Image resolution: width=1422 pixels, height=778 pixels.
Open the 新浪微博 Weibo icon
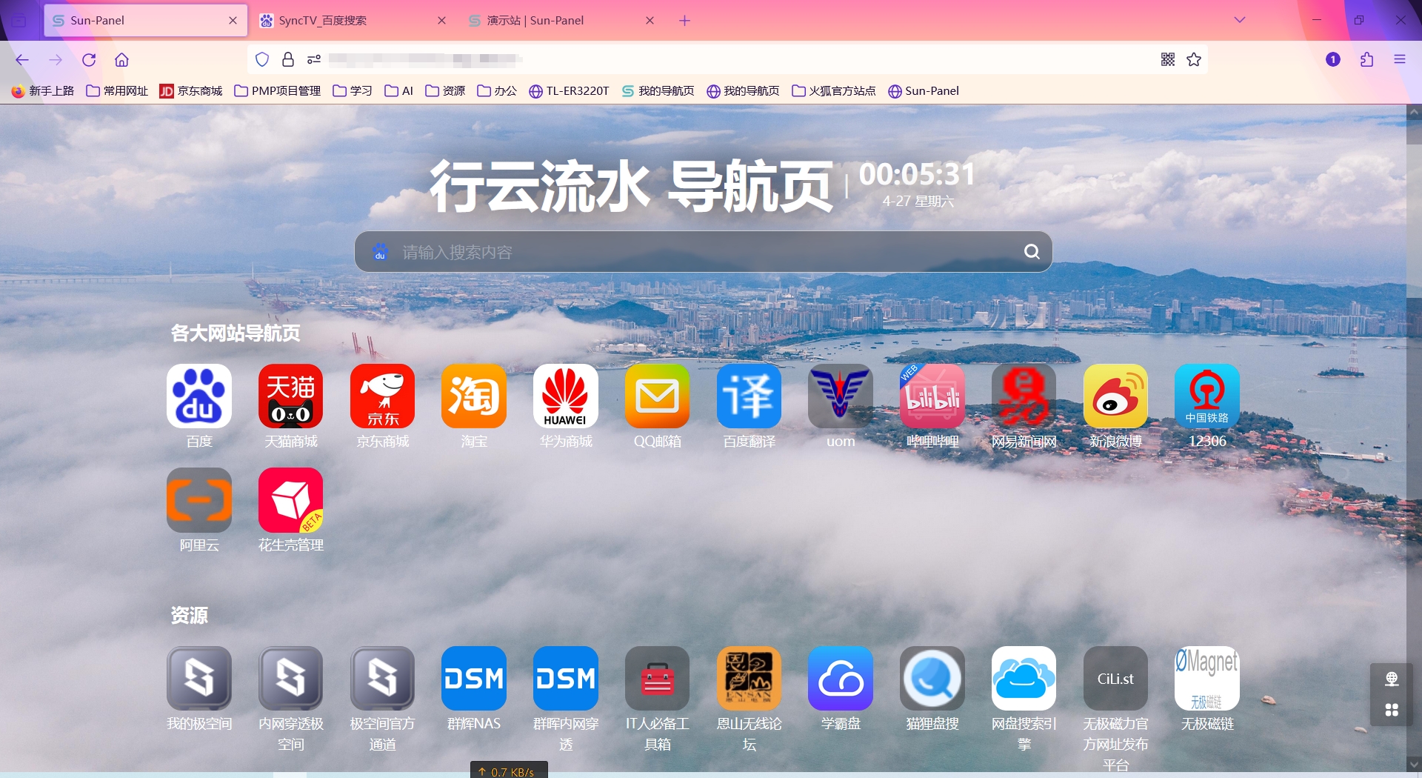1115,396
